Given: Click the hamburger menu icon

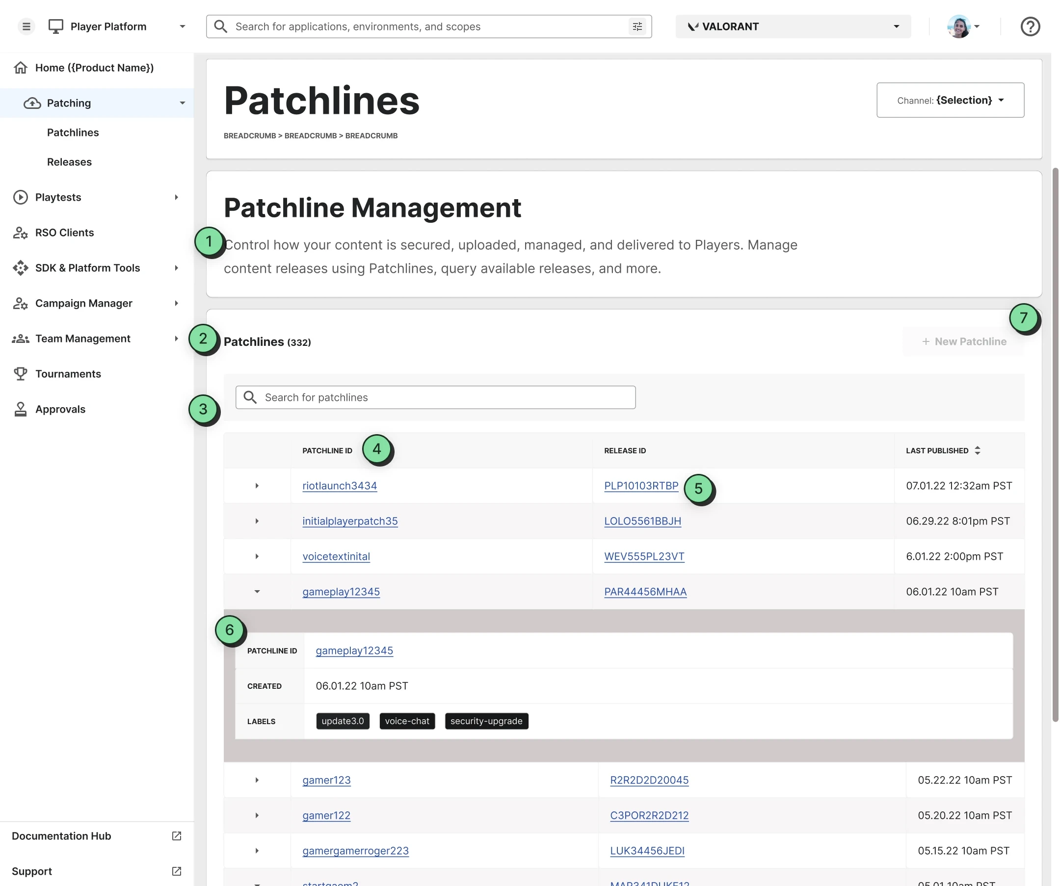Looking at the screenshot, I should pyautogui.click(x=26, y=26).
